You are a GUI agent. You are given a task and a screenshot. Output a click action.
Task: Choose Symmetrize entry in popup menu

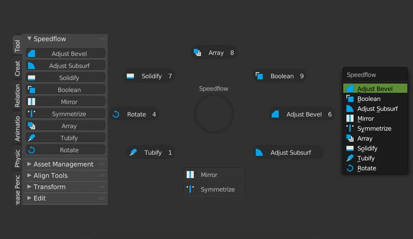tap(375, 128)
